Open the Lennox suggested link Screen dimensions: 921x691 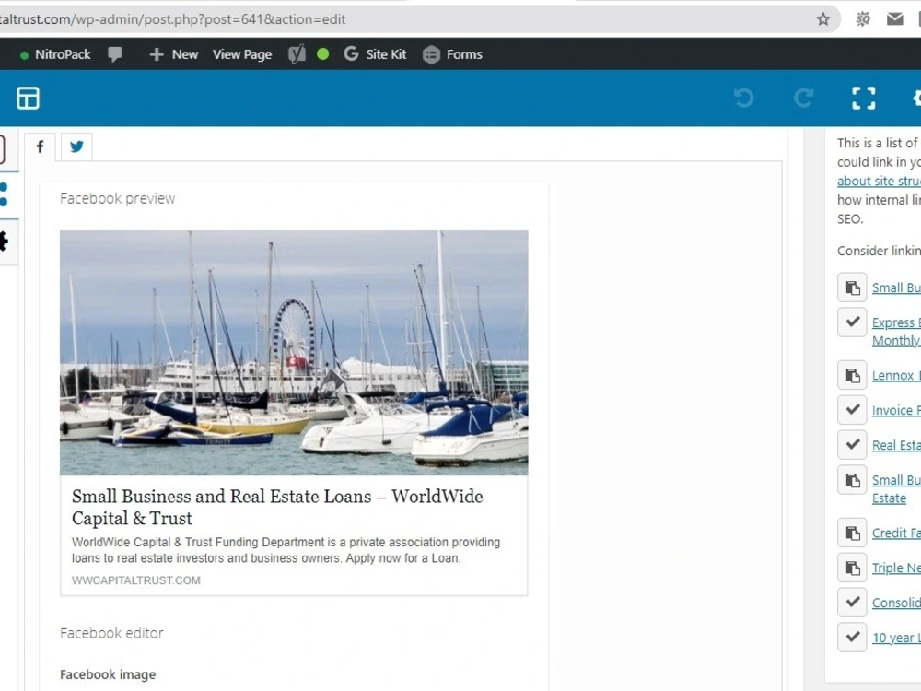896,376
